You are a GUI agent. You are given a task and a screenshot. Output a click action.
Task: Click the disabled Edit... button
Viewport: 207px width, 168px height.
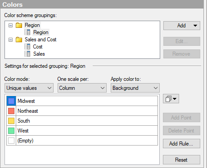point(182,41)
